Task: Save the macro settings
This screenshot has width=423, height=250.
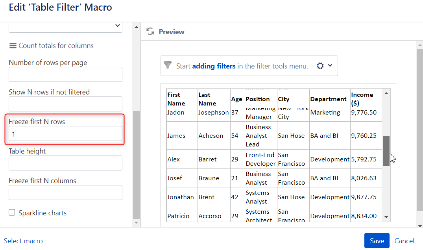Action: pos(377,241)
